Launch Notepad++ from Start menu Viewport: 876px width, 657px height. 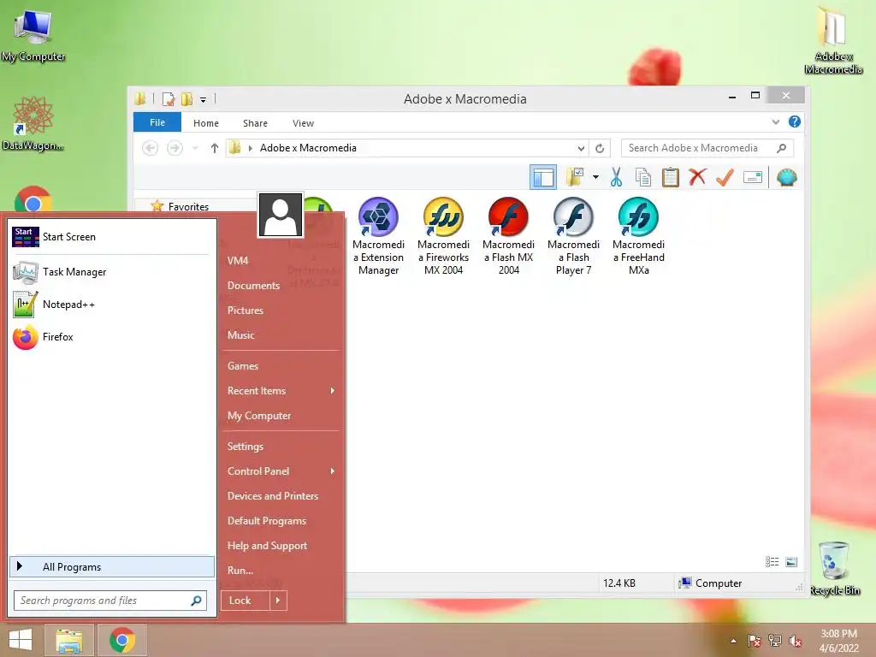[110, 305]
